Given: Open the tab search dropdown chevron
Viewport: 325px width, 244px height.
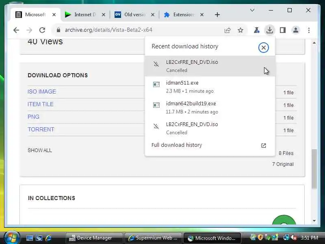Looking at the screenshot, I should (x=252, y=10).
